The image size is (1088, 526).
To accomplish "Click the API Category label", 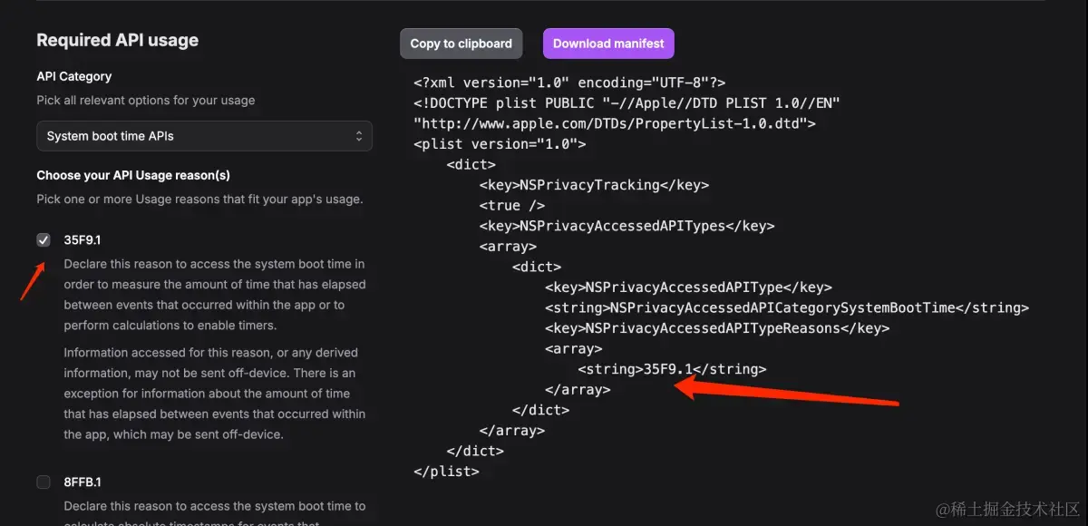I will click(74, 77).
